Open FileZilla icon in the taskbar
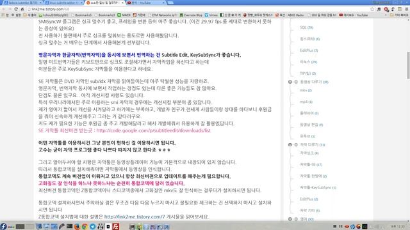The height and width of the screenshot is (230, 410). 116,226
